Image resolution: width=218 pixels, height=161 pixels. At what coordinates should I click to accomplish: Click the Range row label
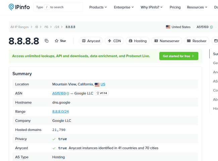click(20, 111)
